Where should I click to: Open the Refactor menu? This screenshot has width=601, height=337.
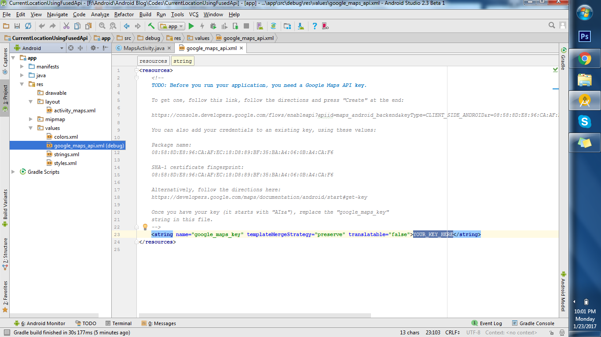click(124, 14)
